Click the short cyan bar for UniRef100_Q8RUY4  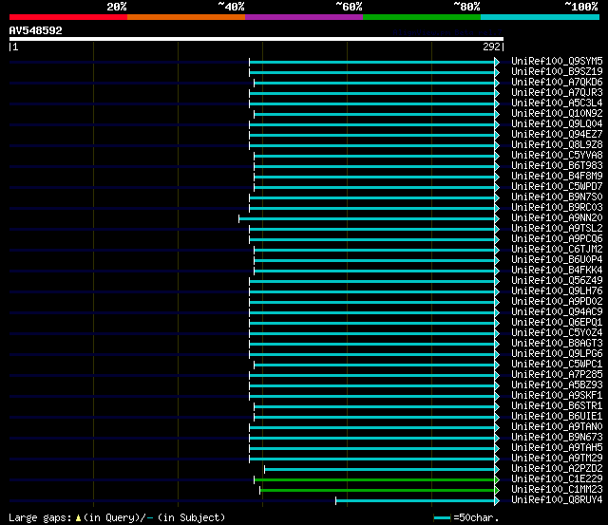(415, 501)
